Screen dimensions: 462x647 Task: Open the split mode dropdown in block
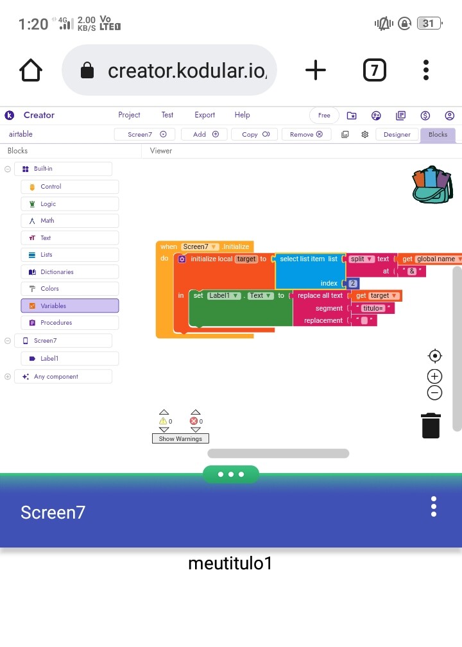(362, 259)
